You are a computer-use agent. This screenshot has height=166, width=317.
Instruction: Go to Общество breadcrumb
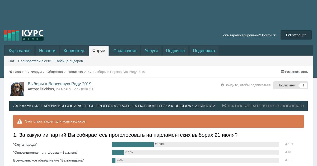(x=55, y=72)
